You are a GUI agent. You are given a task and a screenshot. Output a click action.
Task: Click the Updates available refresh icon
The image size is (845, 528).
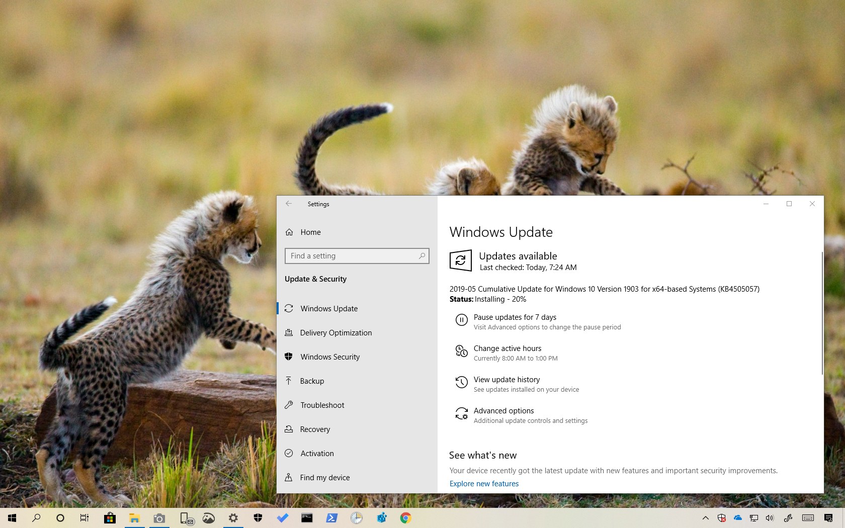point(460,260)
